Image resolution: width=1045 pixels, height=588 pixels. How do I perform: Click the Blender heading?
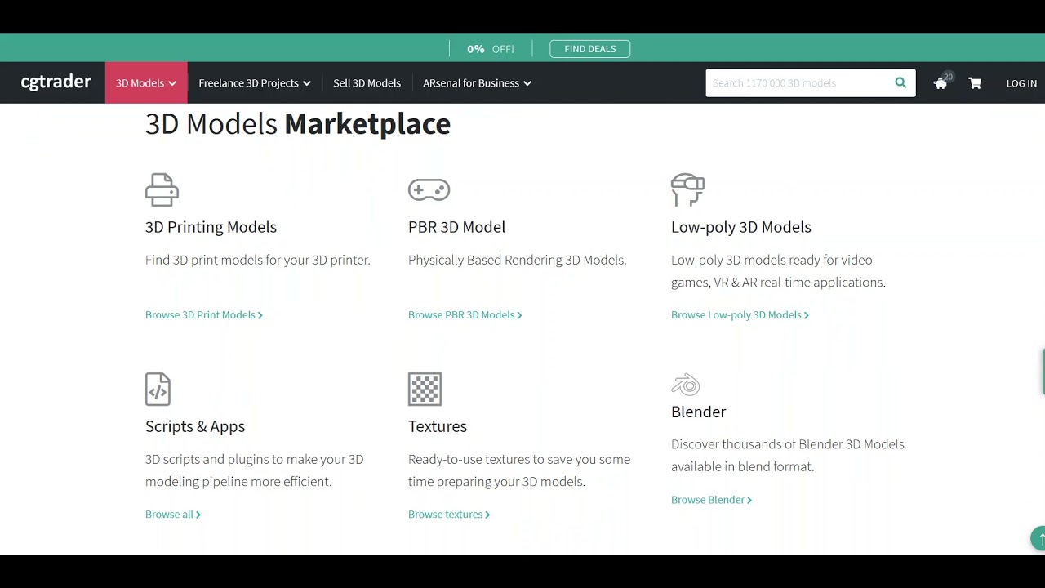[698, 412]
